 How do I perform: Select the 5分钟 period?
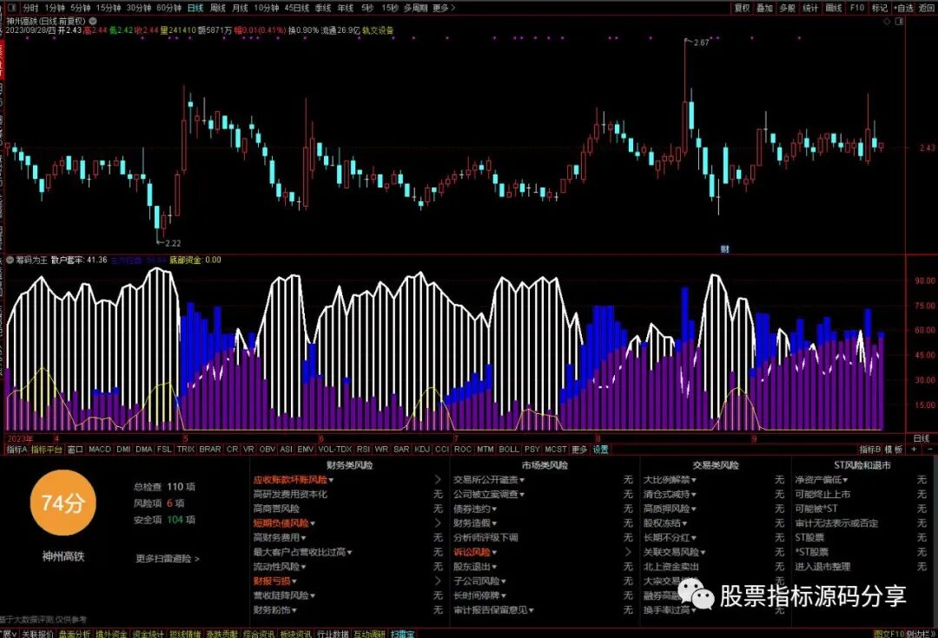click(x=80, y=8)
